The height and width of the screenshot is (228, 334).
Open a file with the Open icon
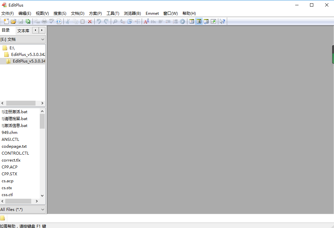[x=13, y=21]
